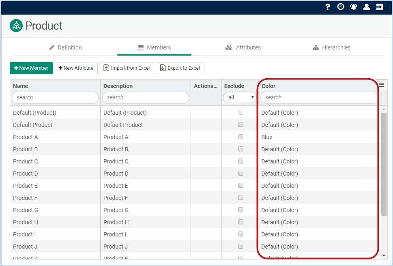Screen dimensions: 393x266
Task: Toggle Exclude checkbox for Product A
Action: [241, 137]
